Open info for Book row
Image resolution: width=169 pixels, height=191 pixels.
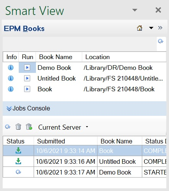[11, 89]
